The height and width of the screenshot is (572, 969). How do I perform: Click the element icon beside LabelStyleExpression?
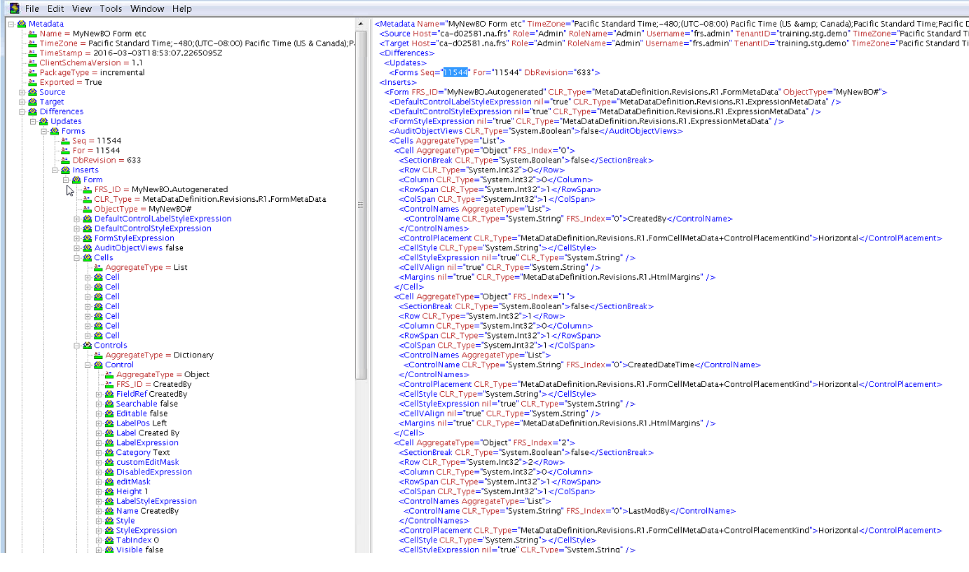[109, 501]
